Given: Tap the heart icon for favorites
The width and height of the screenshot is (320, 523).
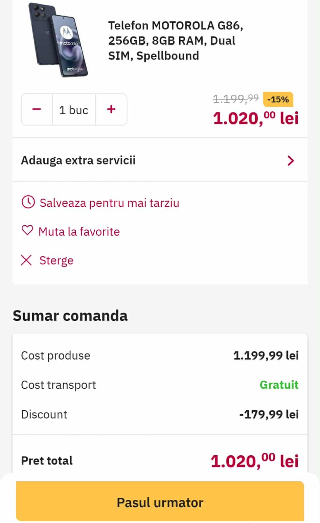Looking at the screenshot, I should (27, 231).
